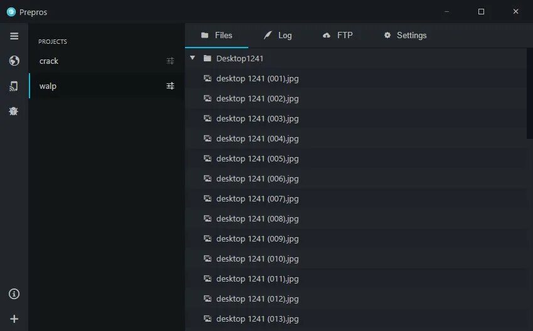Image resolution: width=533 pixels, height=331 pixels.
Task: Add a new project with plus icon
Action: (14, 318)
